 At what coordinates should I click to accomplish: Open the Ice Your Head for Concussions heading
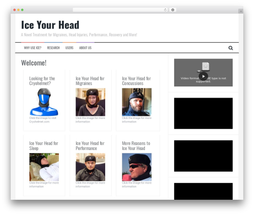[x=136, y=81]
